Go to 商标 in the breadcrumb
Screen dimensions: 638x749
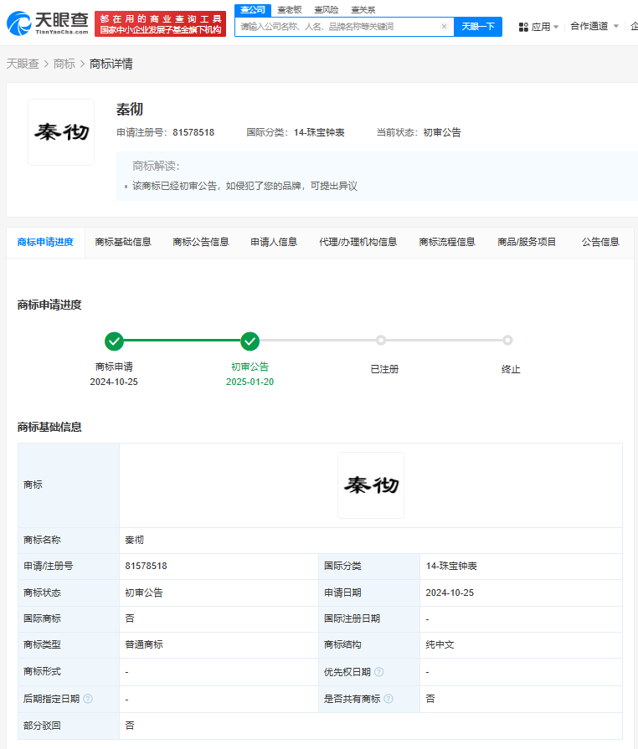pos(64,64)
